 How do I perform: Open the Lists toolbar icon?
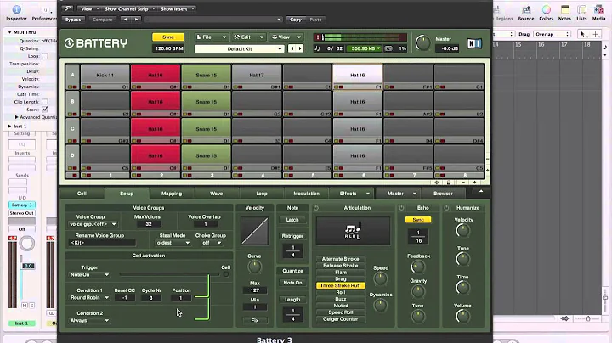click(x=581, y=9)
